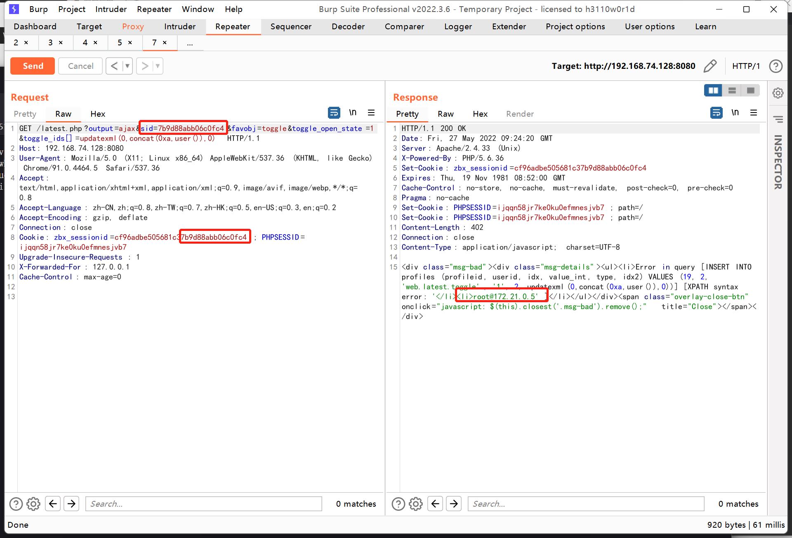Switch to the Decoder tab

coord(348,26)
